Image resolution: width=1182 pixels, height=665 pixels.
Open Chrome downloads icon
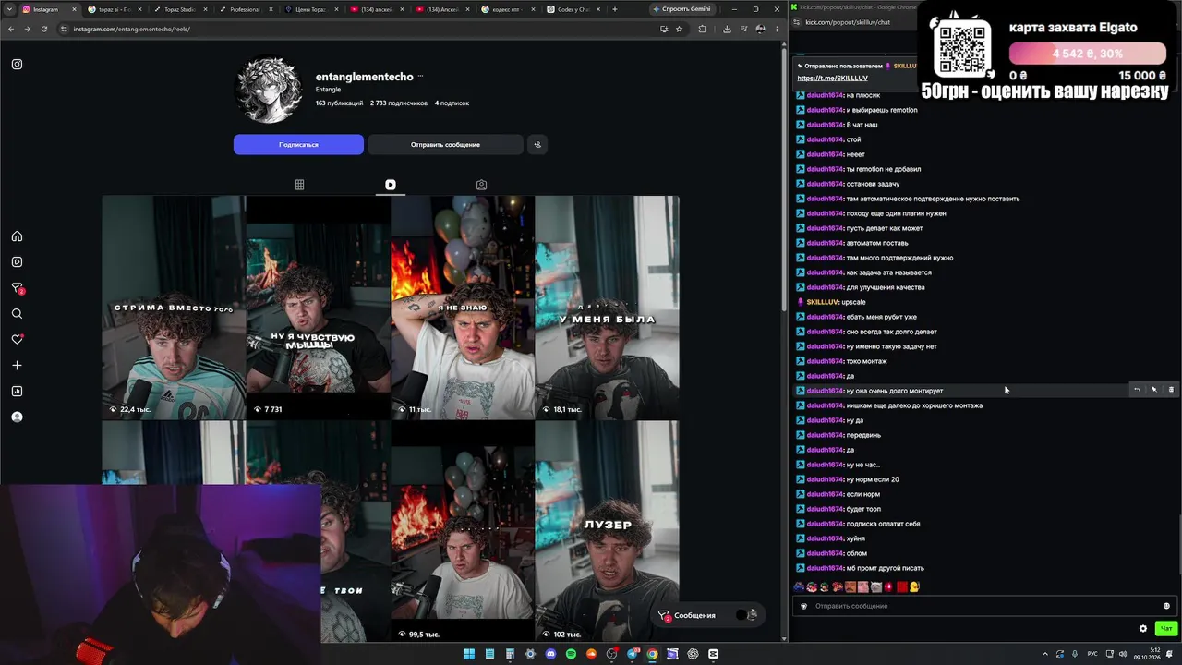[x=727, y=29]
